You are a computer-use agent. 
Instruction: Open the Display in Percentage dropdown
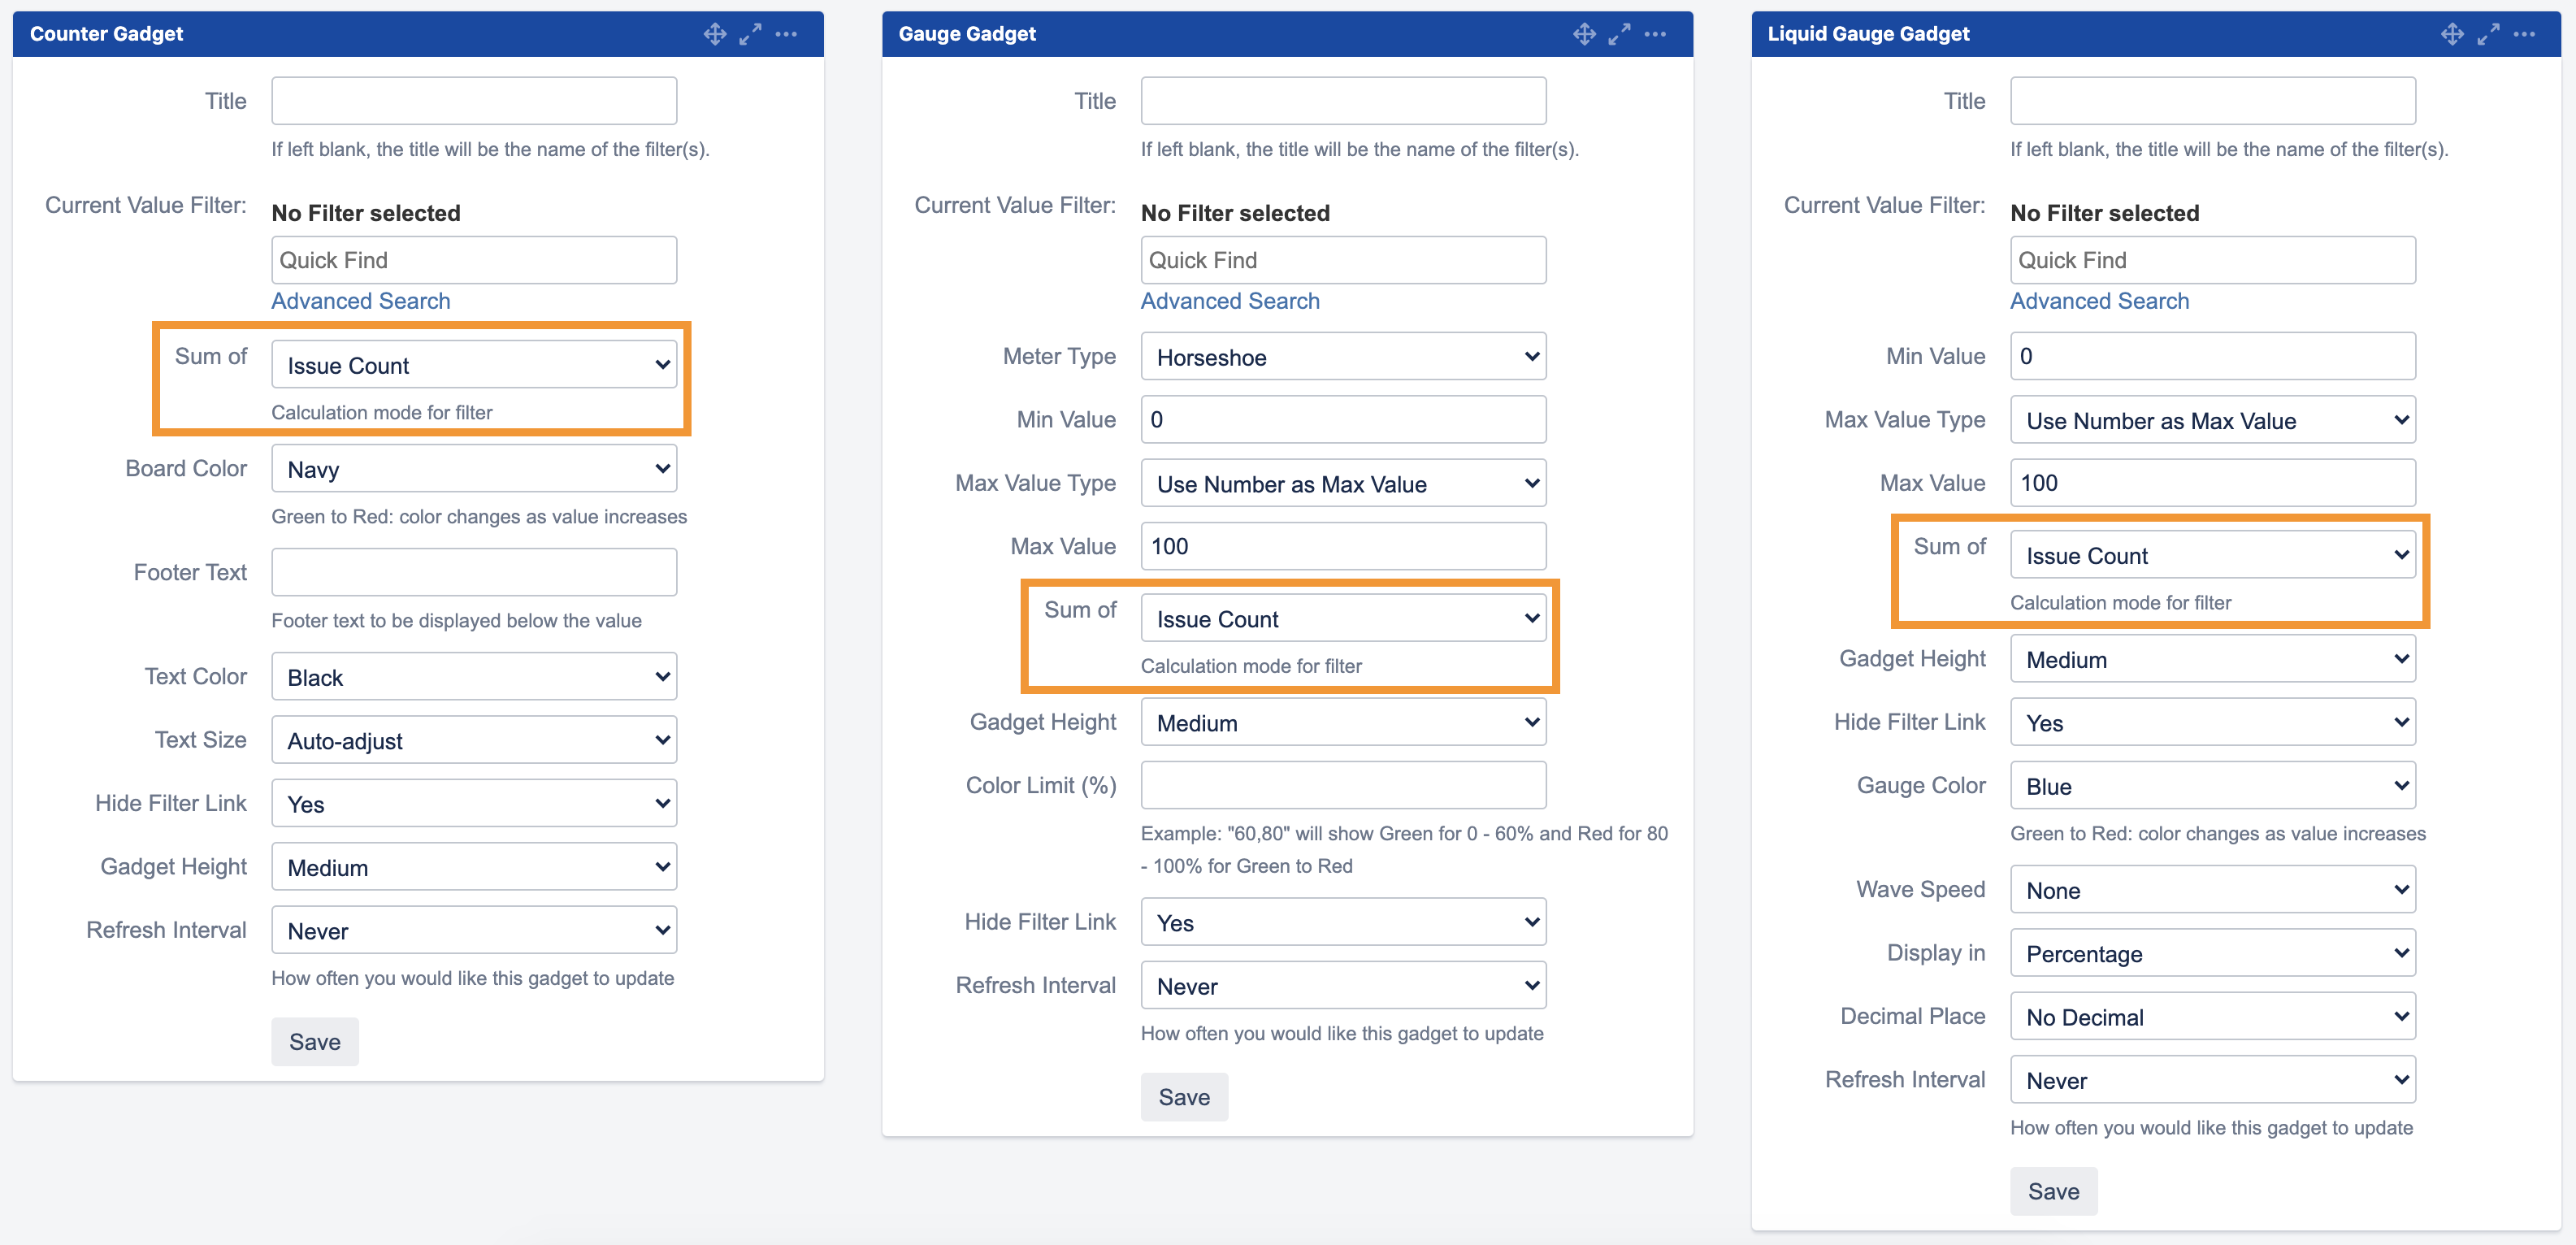click(x=2212, y=953)
